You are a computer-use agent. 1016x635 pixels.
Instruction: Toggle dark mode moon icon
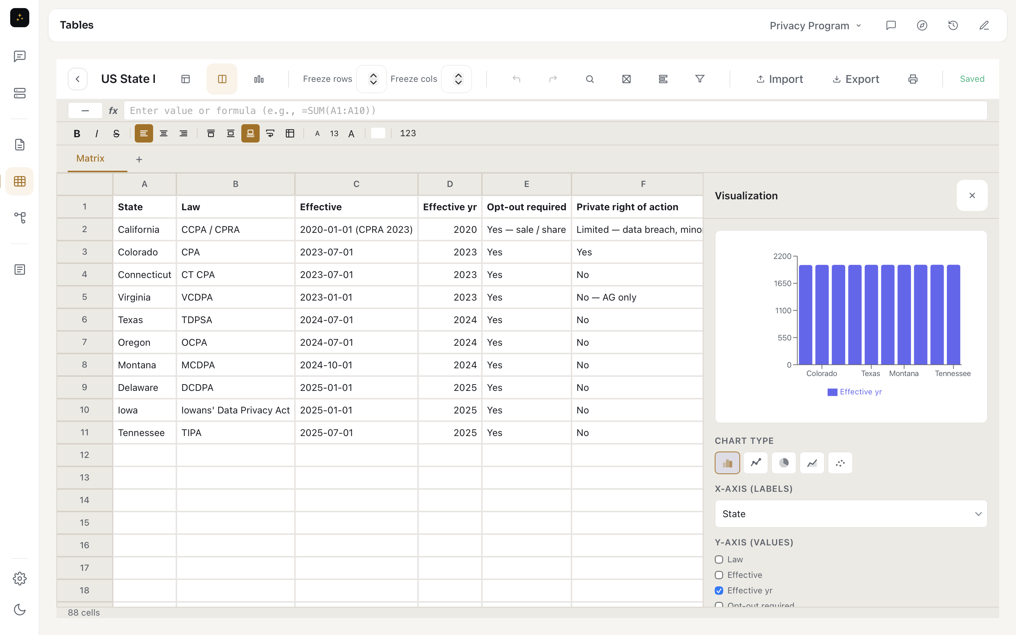(x=19, y=609)
